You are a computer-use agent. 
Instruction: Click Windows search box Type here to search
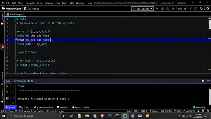point(34,116)
